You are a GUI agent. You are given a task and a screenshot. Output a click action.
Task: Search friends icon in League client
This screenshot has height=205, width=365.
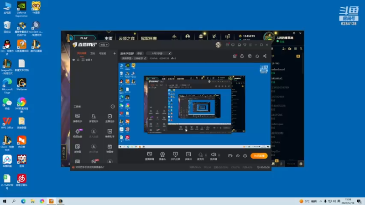pos(301,49)
